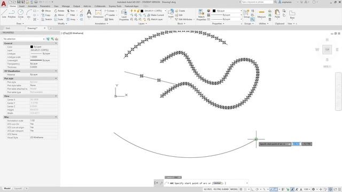Viewport: 342px width, 192px height.
Task: Open the Output ribbon tab
Action: point(76,6)
